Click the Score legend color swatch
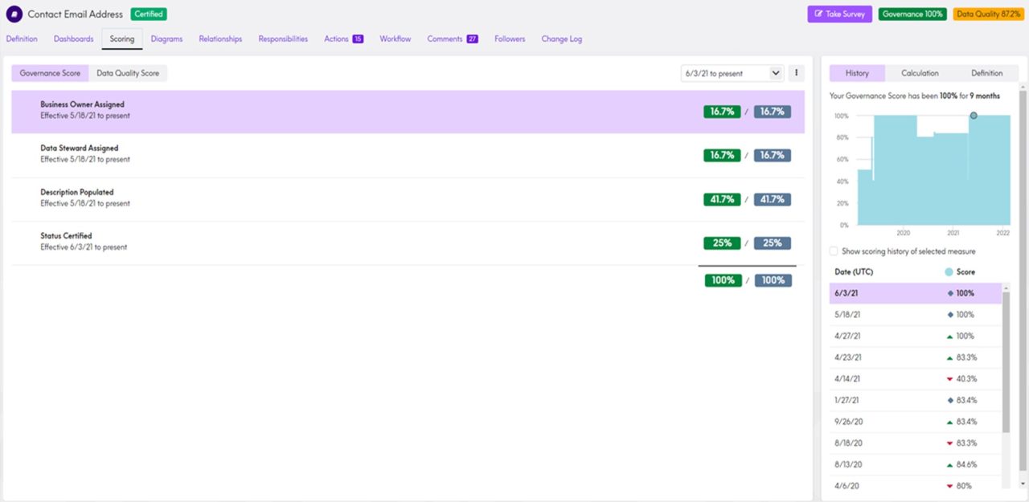 point(949,272)
